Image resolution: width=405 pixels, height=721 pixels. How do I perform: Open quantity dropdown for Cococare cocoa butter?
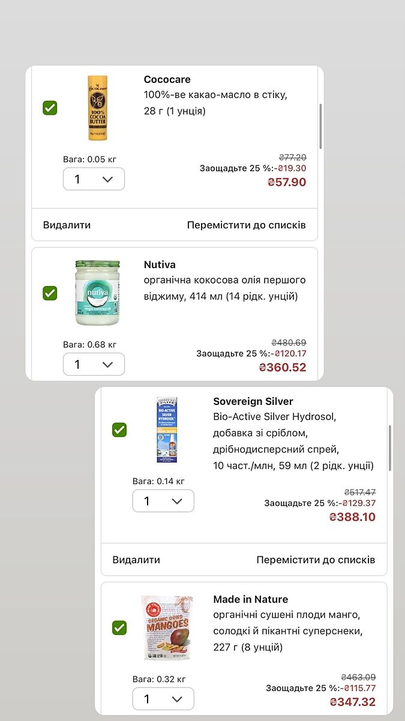(94, 179)
